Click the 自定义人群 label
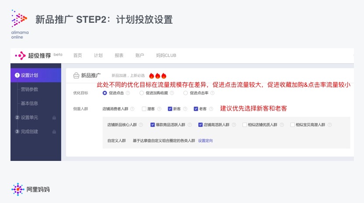Screen dimensions: 364x203 tap(116, 141)
